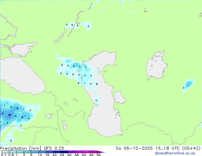Screen dimensions: 202x156
Task: Select the legend swatch between 35 and 40
Action: pyautogui.click(x=79, y=152)
